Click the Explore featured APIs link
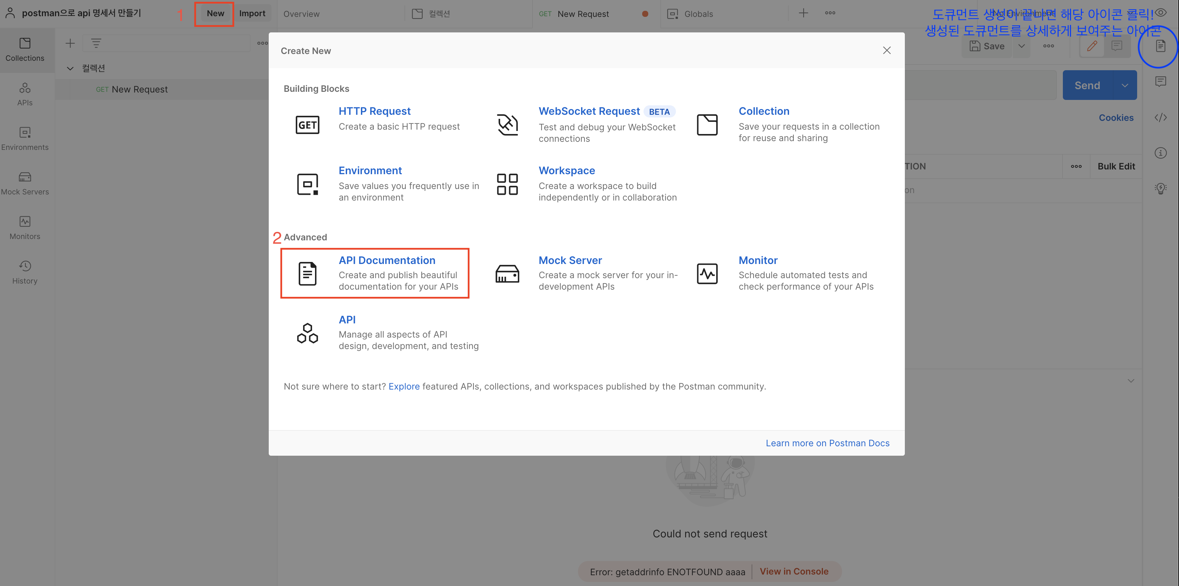1179x586 pixels. (x=404, y=387)
